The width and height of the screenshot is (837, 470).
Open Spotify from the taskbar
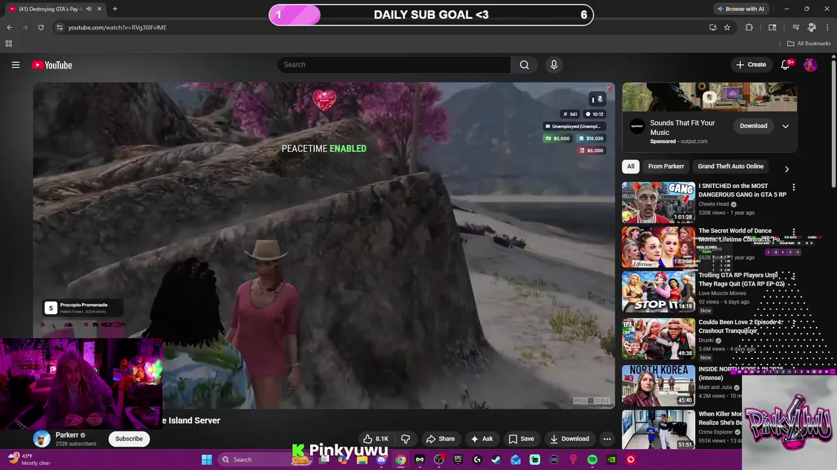pyautogui.click(x=592, y=460)
